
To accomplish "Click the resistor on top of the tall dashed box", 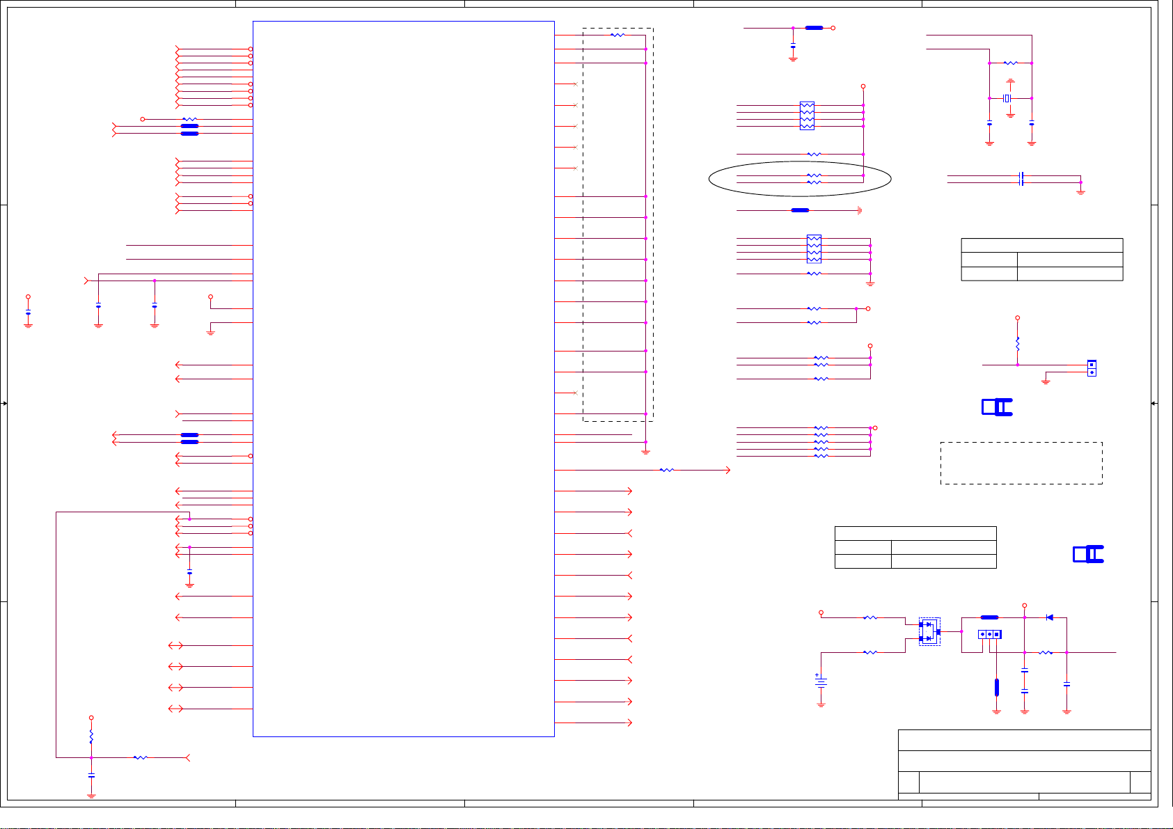I will click(617, 35).
